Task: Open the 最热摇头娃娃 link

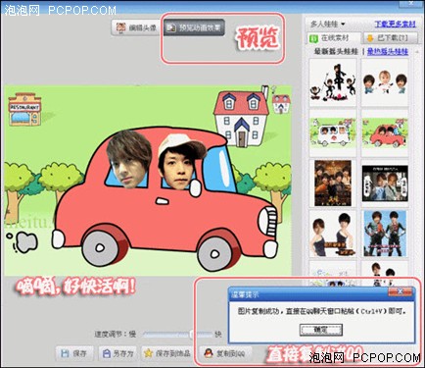Action: pos(388,51)
